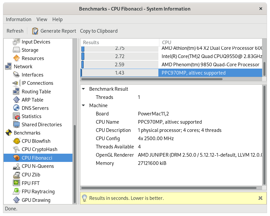This screenshot has width=270, height=216.
Task: Collapse the Benchmark Result section
Action: pyautogui.click(x=83, y=89)
